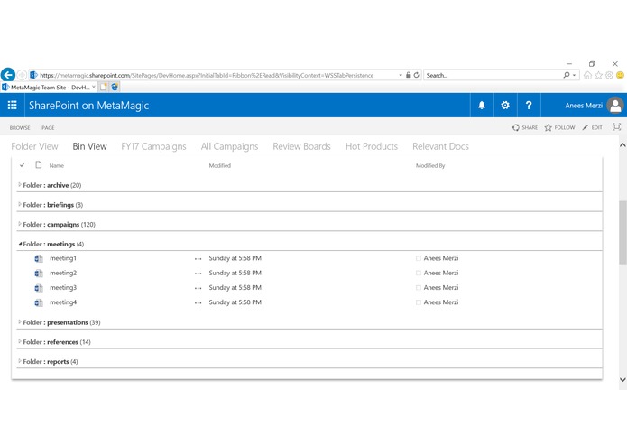
Task: Open the Hot Products tab
Action: (x=372, y=146)
